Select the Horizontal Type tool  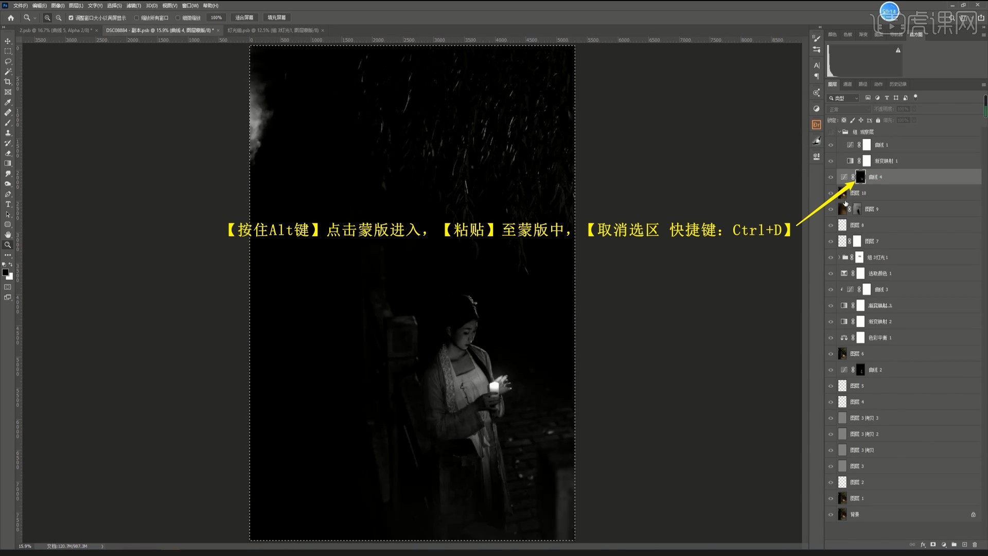[8, 204]
